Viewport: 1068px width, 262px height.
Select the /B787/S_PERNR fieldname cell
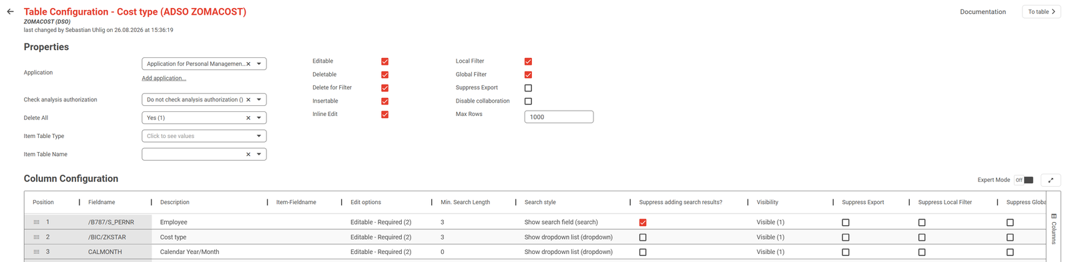(111, 222)
